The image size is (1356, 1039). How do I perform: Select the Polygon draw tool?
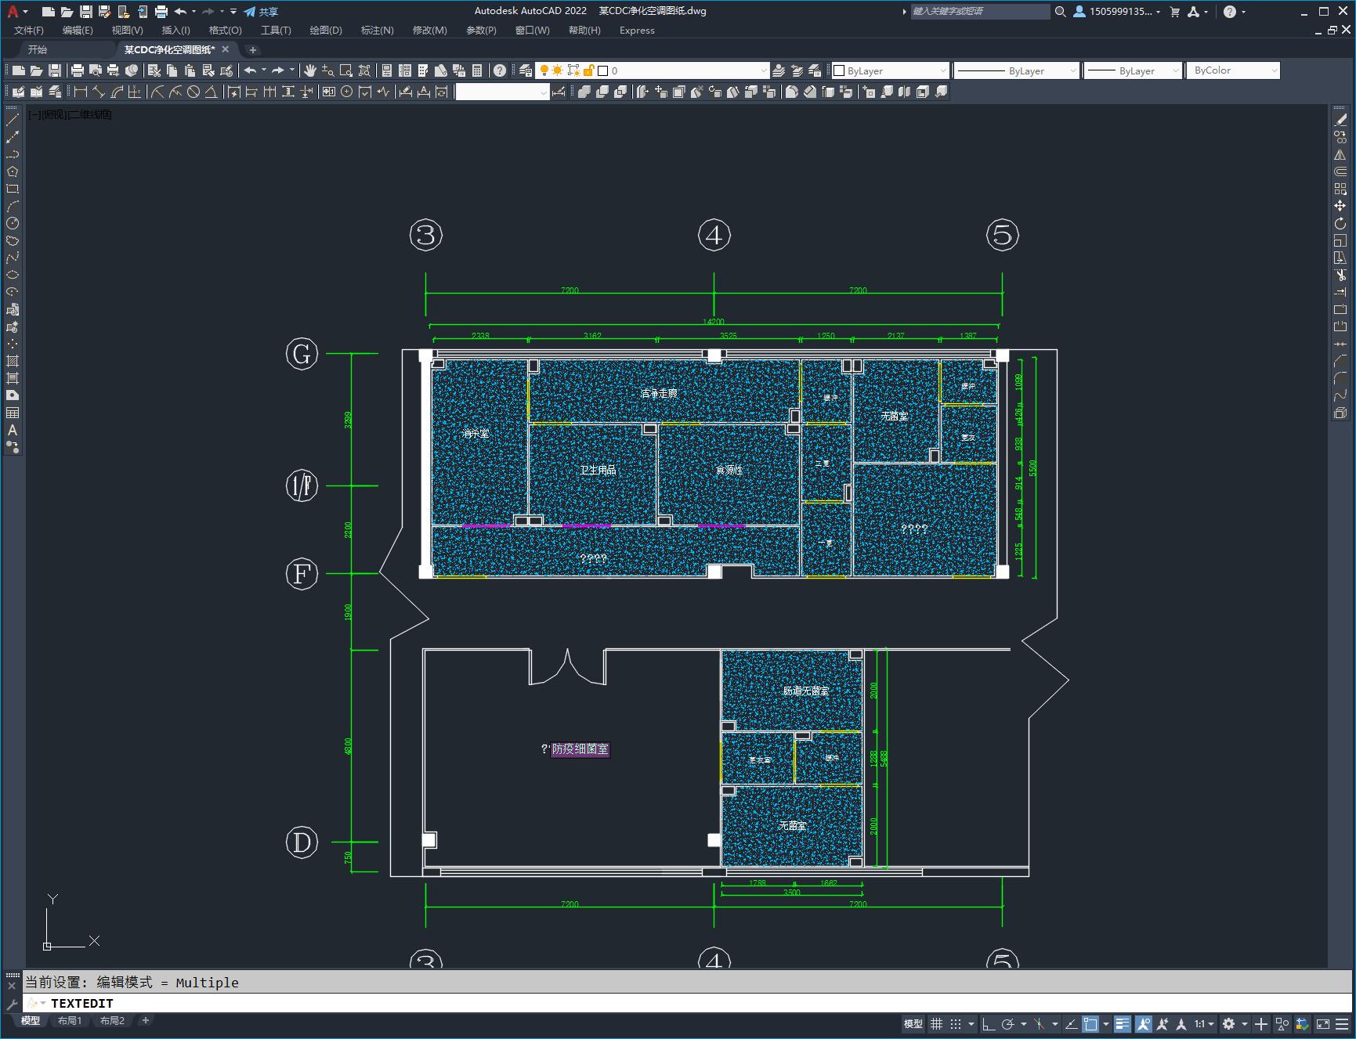(13, 171)
